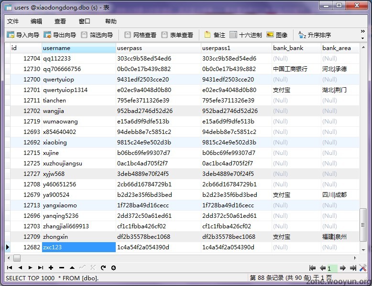372x286 pixels.
Task: Click the bank_bank column header
Action: pos(296,48)
